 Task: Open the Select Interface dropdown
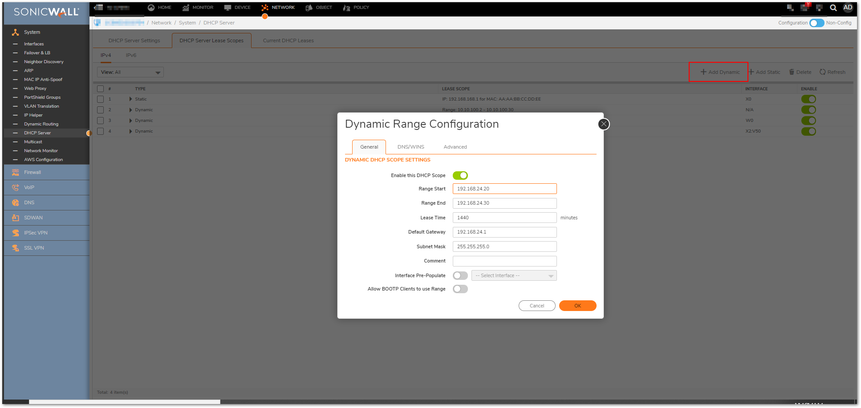pyautogui.click(x=514, y=276)
